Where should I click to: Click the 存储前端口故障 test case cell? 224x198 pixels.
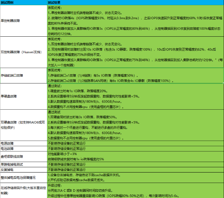click(x=24, y=75)
